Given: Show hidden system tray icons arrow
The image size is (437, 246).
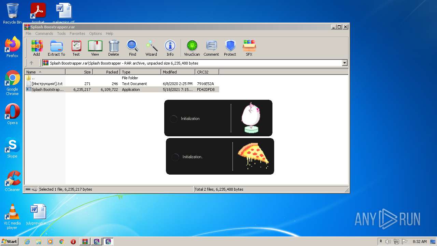Looking at the screenshot, I should tap(381, 242).
